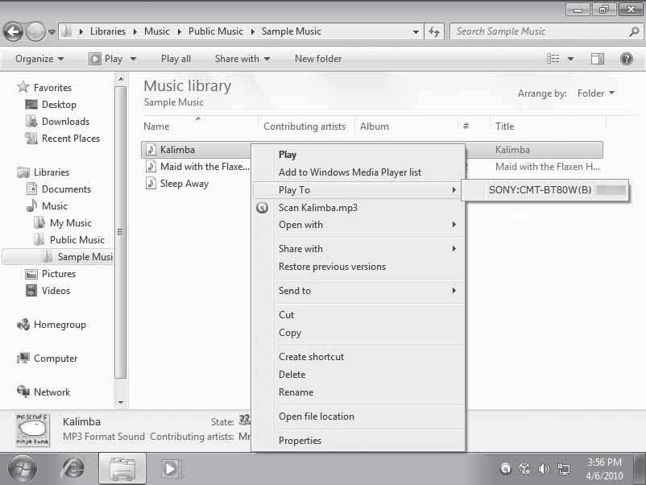Open Homegroup in the navigation pane
The width and height of the screenshot is (646, 485).
coord(52,325)
